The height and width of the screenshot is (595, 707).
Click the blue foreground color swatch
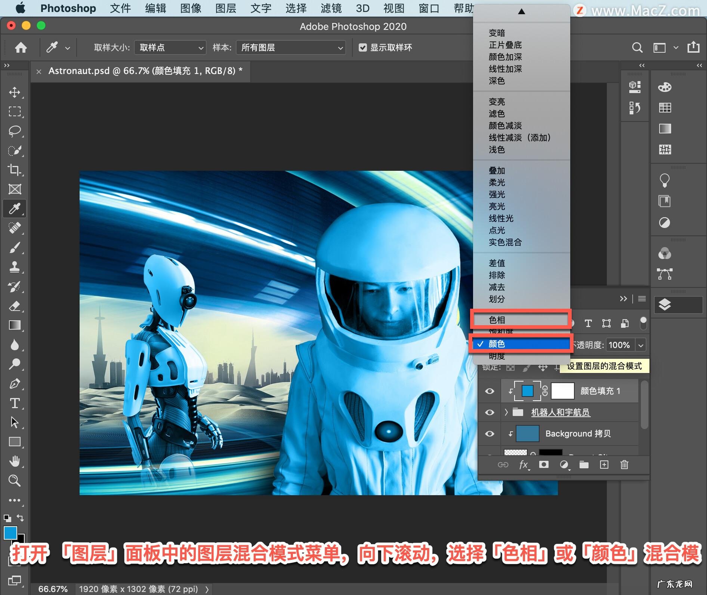[10, 533]
